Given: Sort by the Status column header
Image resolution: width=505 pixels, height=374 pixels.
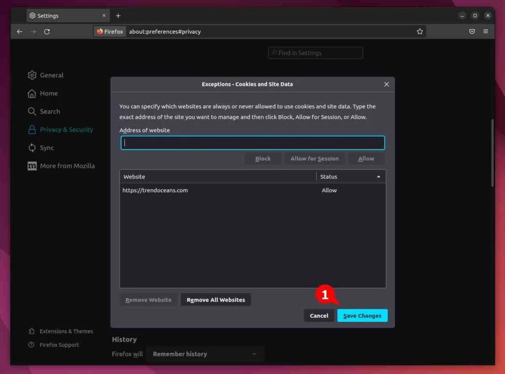Looking at the screenshot, I should click(351, 177).
